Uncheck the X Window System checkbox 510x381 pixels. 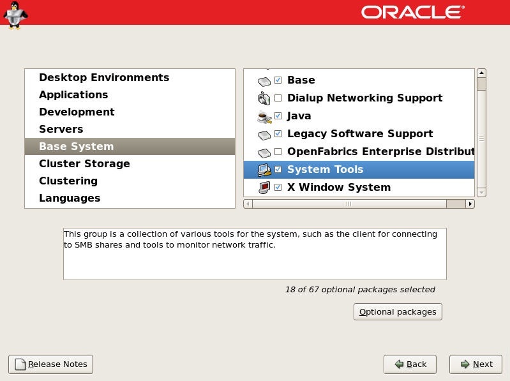[278, 187]
